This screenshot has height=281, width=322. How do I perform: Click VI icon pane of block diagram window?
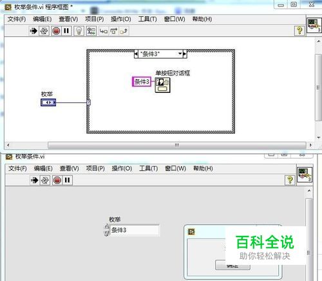pos(314,25)
